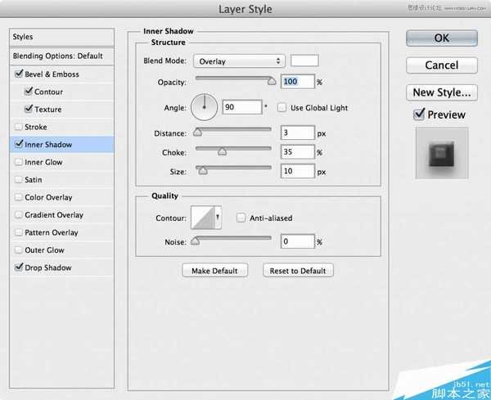Enable Use Global Light checkbox
The width and height of the screenshot is (491, 400).
click(282, 107)
